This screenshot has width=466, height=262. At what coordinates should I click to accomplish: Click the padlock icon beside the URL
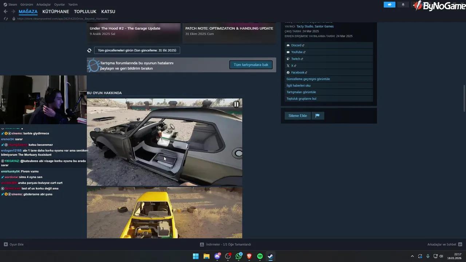(14, 19)
